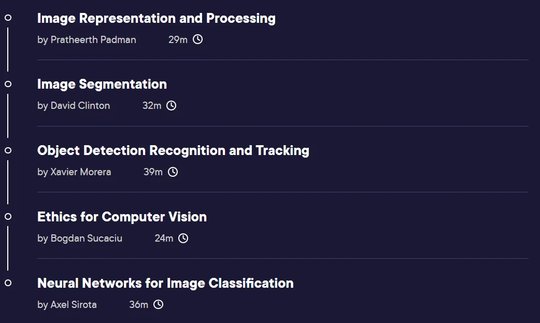Open Image Representation and Processing course

point(157,19)
